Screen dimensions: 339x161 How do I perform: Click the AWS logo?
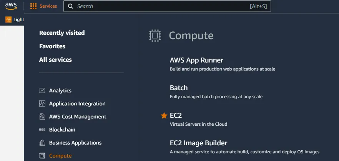[11, 6]
